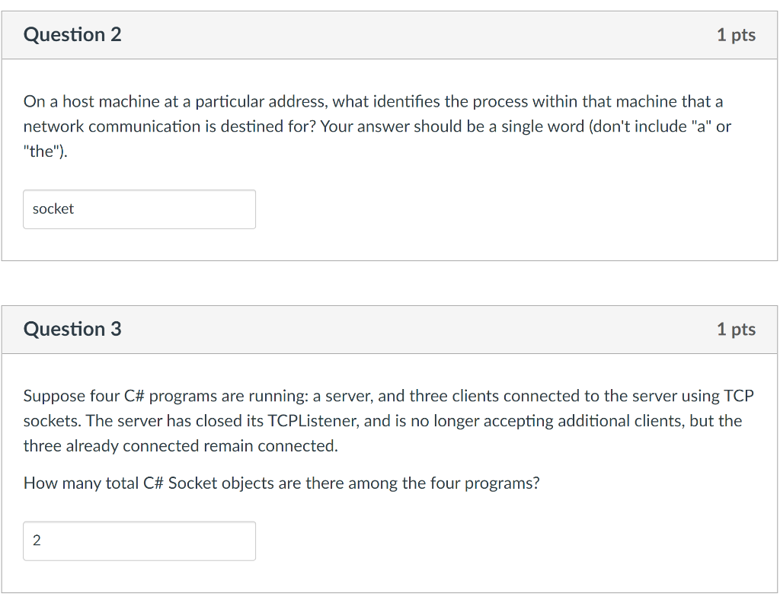The image size is (780, 606).
Task: Click the Question 3 answer field containing 2
Action: (x=139, y=541)
